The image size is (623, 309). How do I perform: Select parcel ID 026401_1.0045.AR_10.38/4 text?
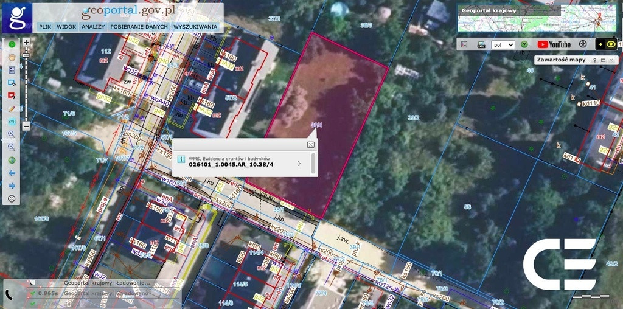[x=231, y=164]
